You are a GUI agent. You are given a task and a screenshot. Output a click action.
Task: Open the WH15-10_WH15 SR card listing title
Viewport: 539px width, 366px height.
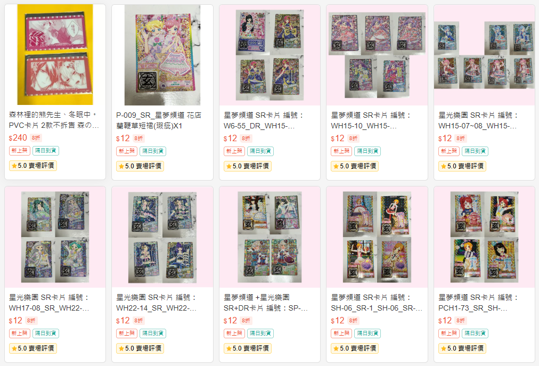pyautogui.click(x=371, y=120)
